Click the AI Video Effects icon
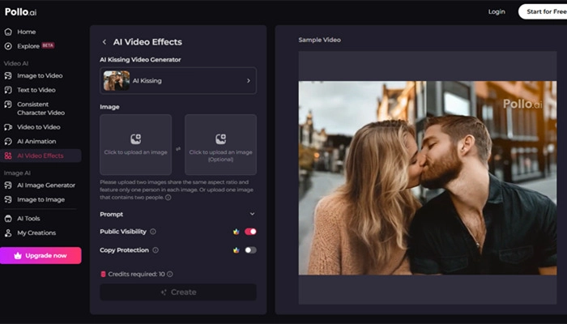This screenshot has height=324, width=567. (8, 156)
